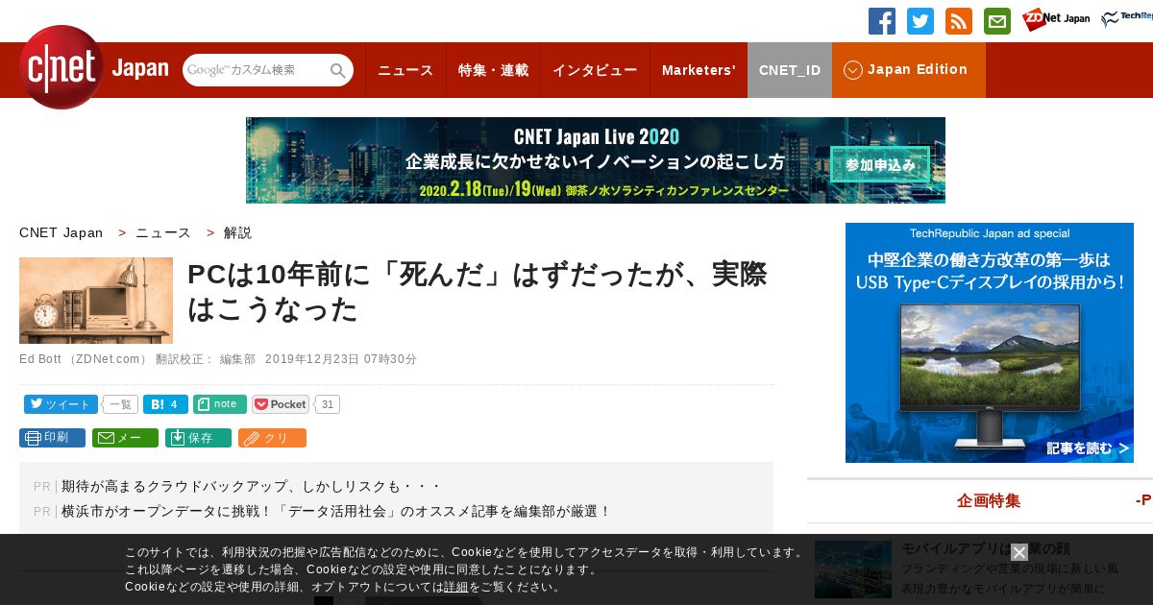Image resolution: width=1153 pixels, height=605 pixels.
Task: Share via ツイート button
Action: [x=61, y=404]
